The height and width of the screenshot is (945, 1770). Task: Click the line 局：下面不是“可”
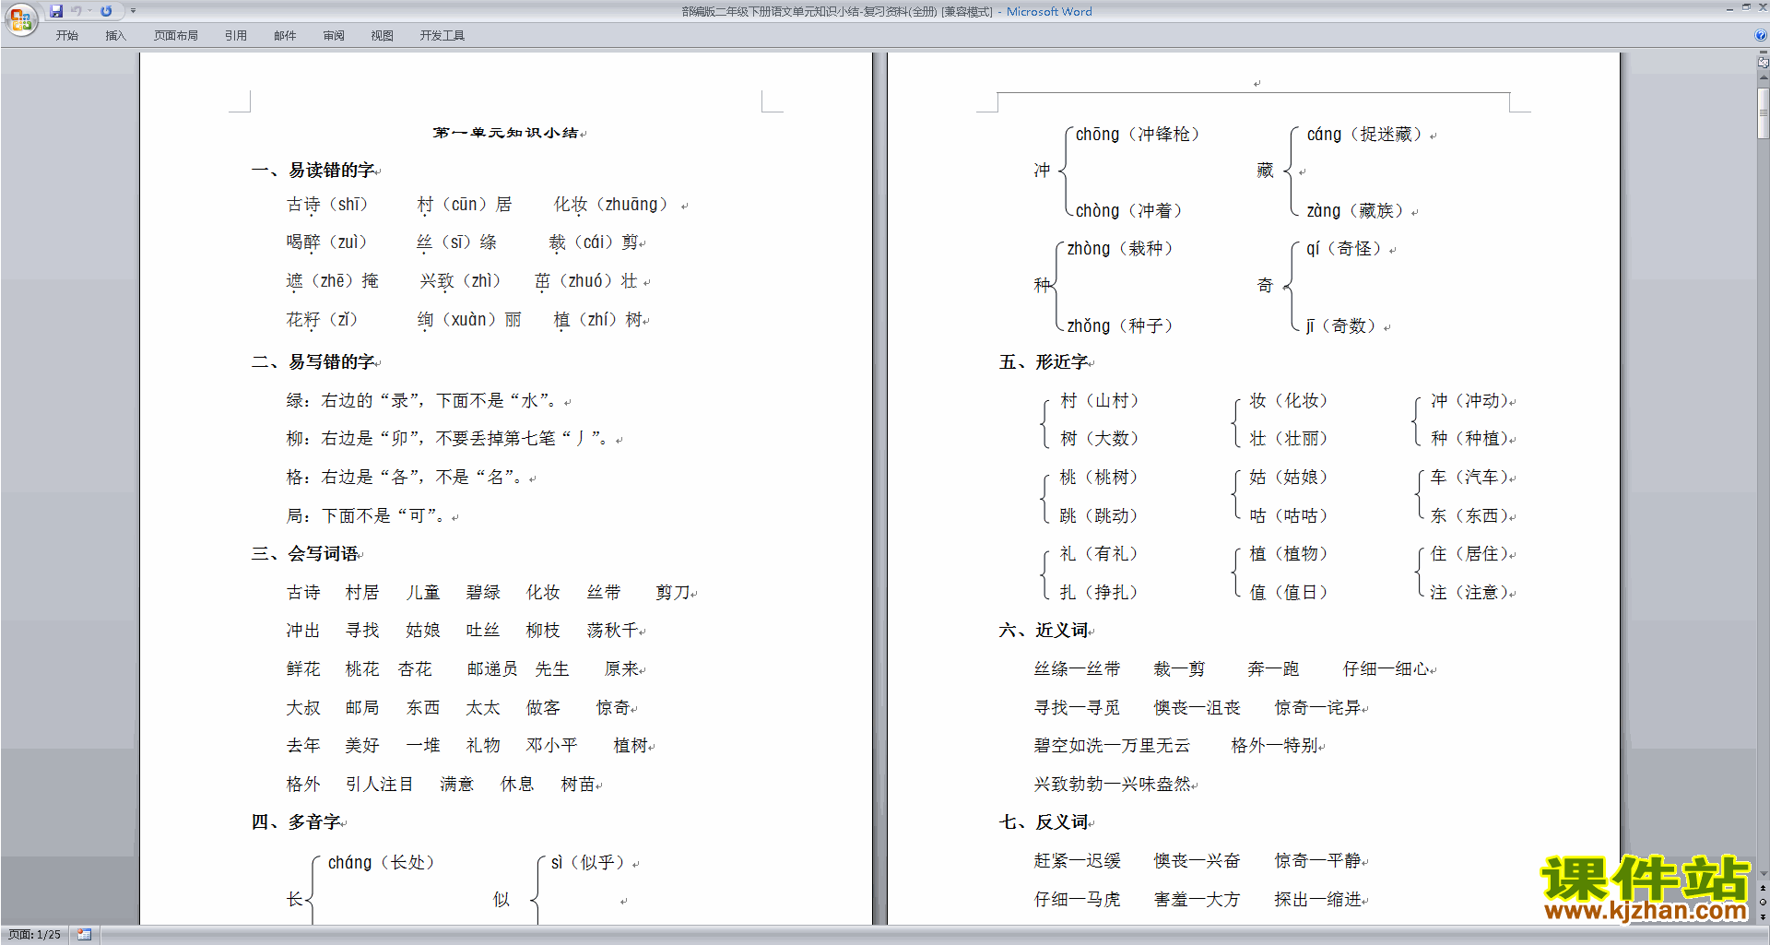(367, 516)
